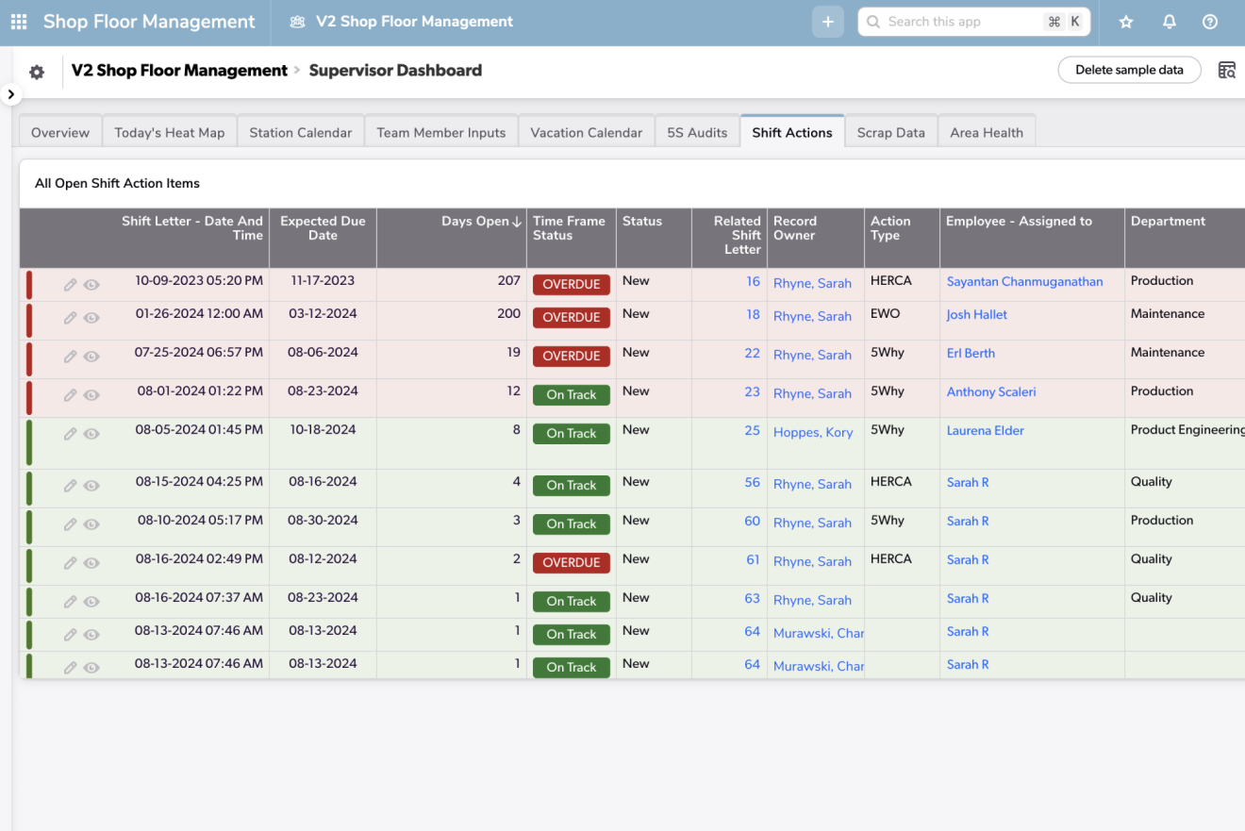The height and width of the screenshot is (831, 1245).
Task: Click eye icon for the 08-15-2024 row
Action: (x=91, y=486)
